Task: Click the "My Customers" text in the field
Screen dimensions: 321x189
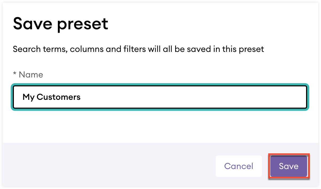Action: [51, 97]
